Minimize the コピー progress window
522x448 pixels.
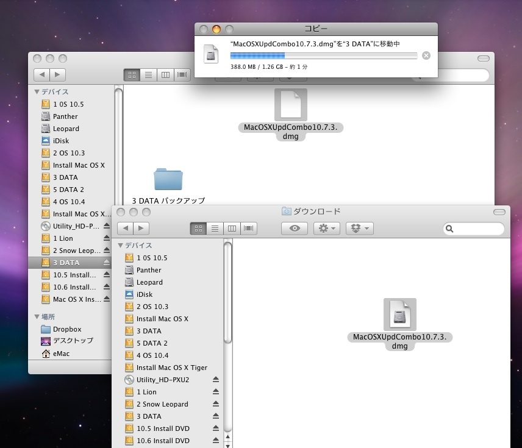[x=216, y=29]
